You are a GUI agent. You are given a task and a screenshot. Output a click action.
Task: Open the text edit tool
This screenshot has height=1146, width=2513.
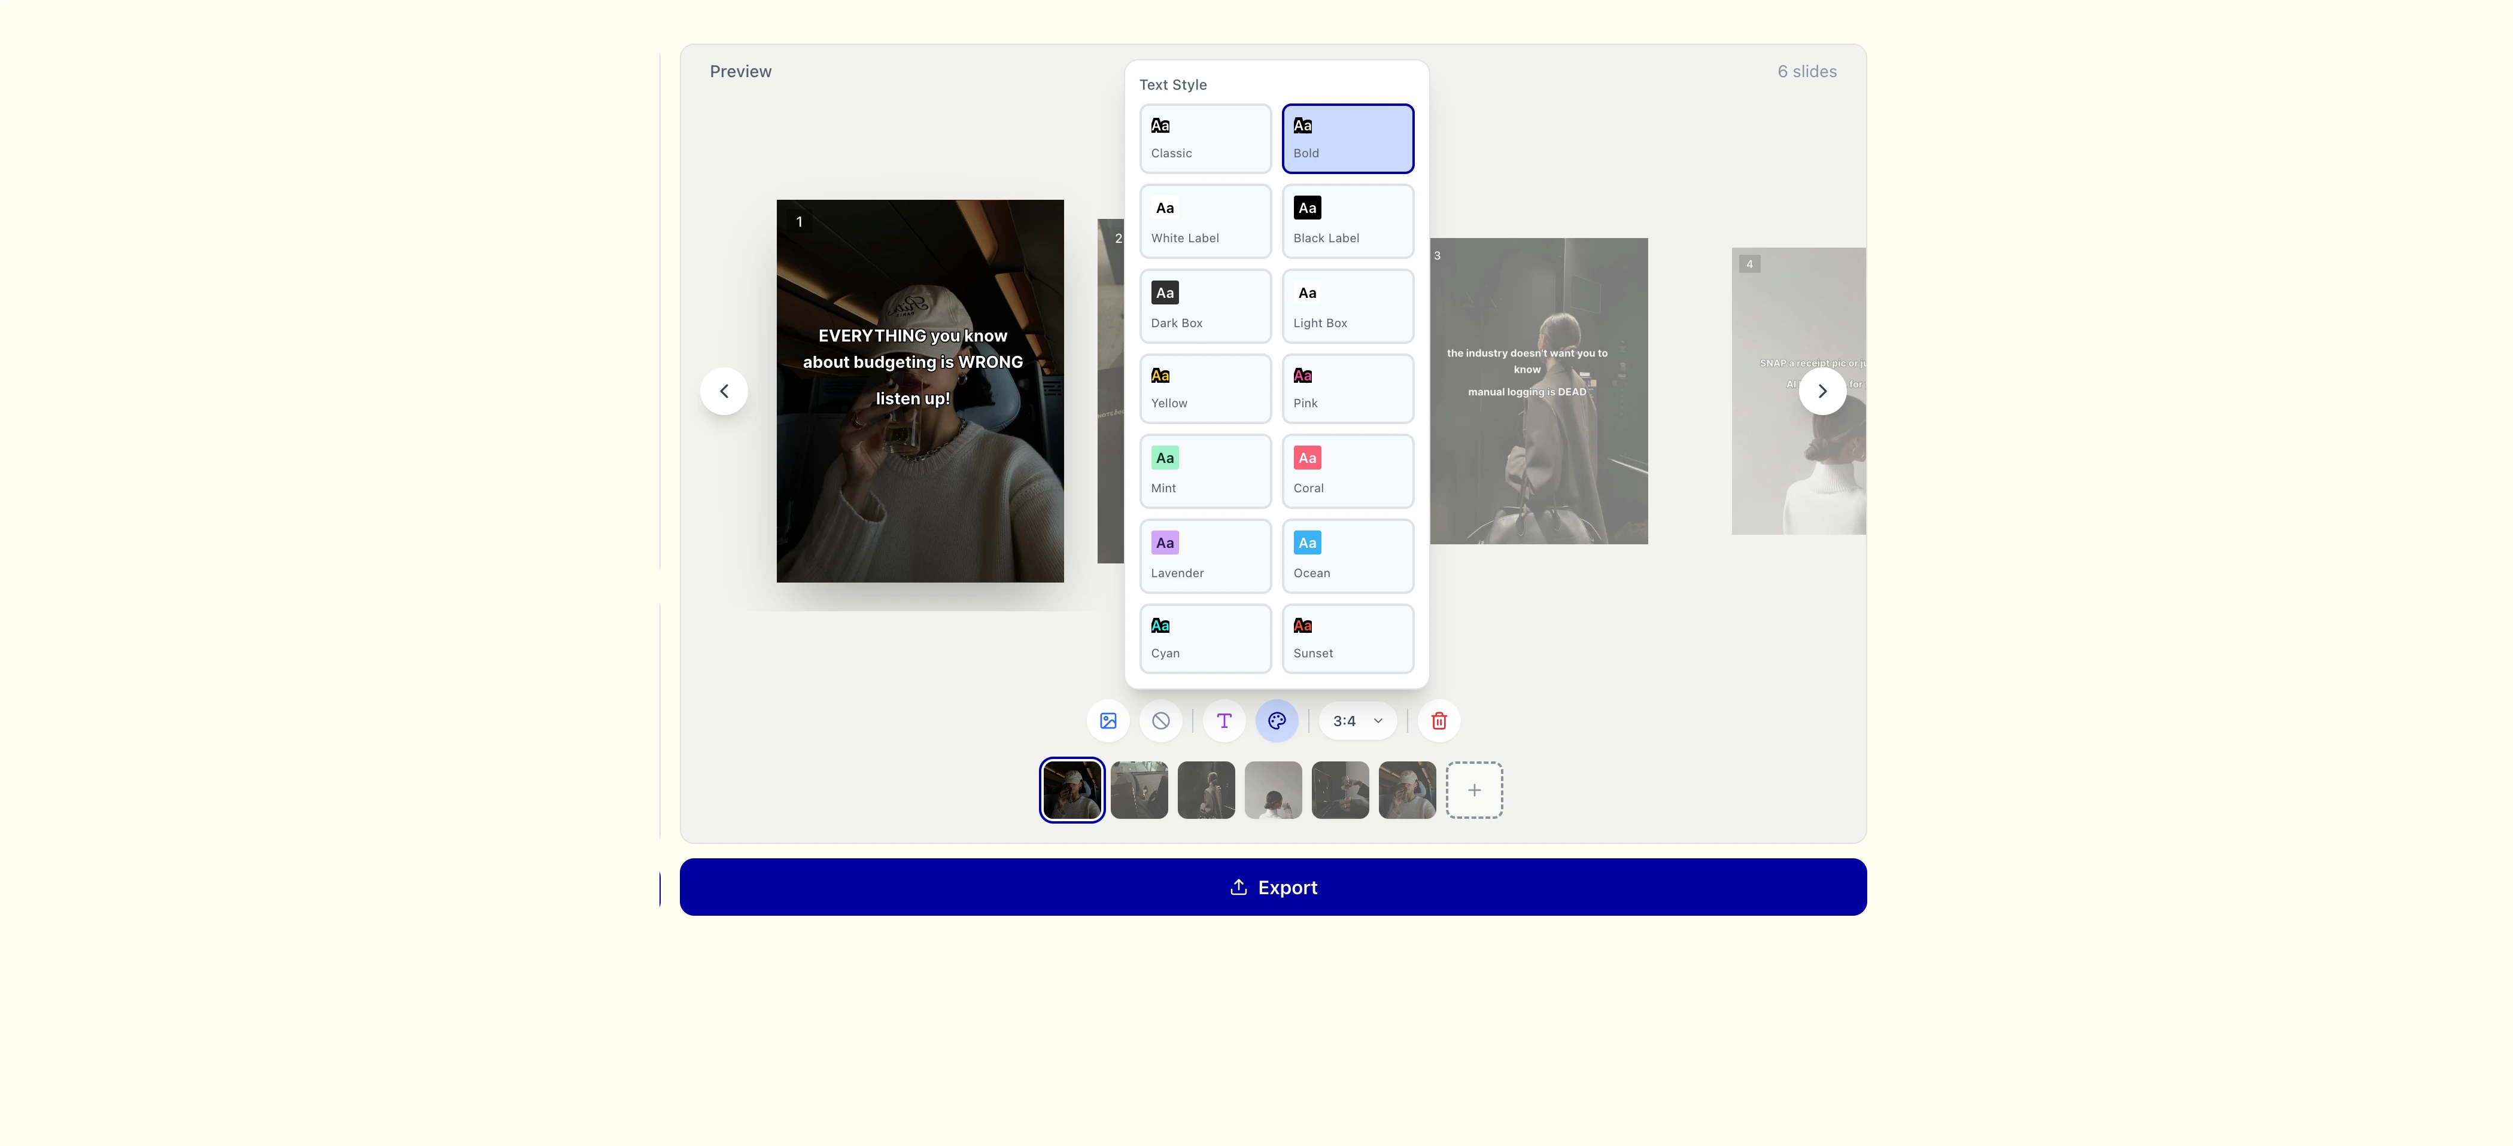pos(1224,721)
